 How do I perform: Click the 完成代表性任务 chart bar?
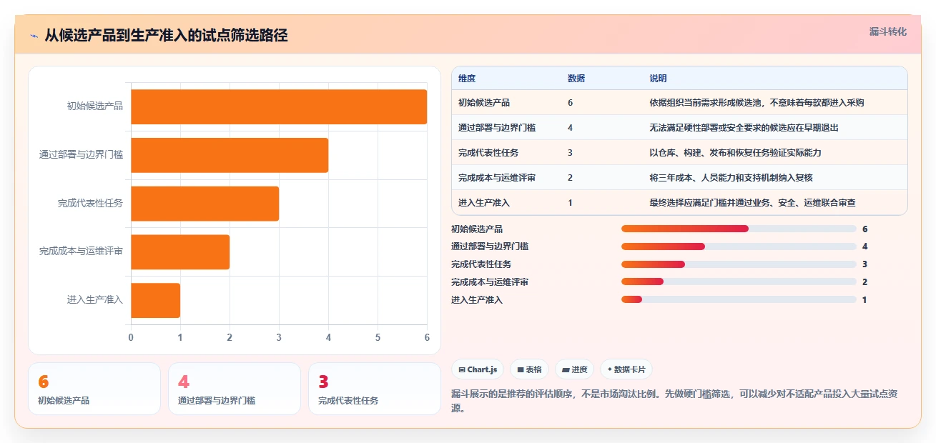205,204
